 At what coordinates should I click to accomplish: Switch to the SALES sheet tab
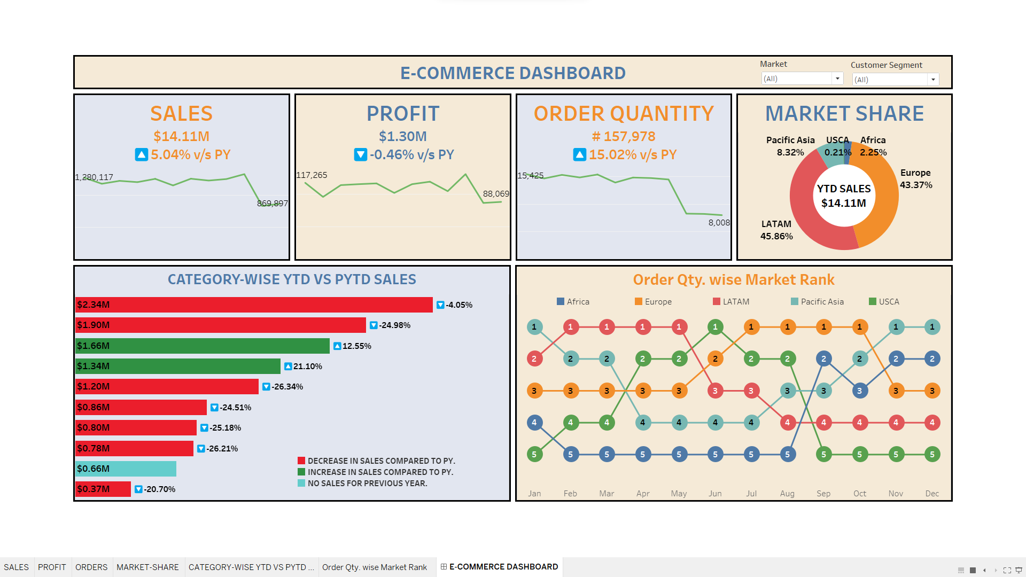tap(17, 566)
